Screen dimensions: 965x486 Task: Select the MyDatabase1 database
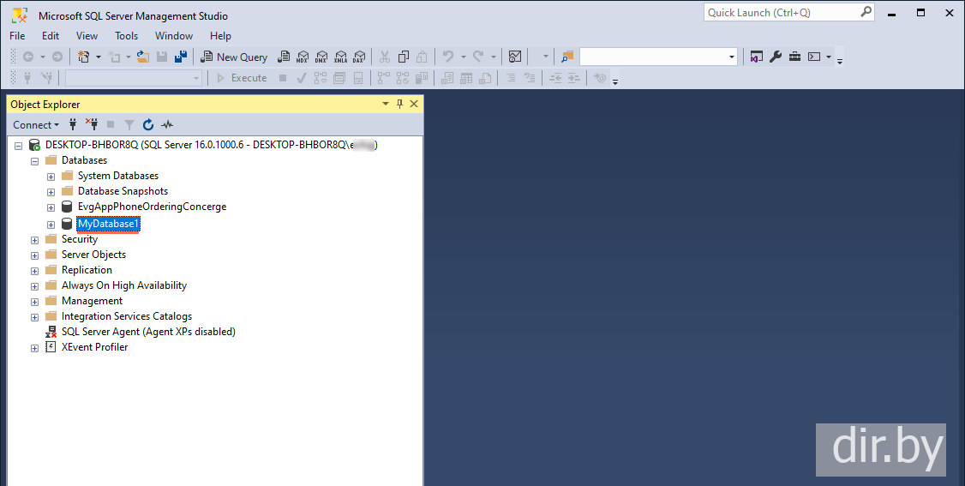[108, 224]
